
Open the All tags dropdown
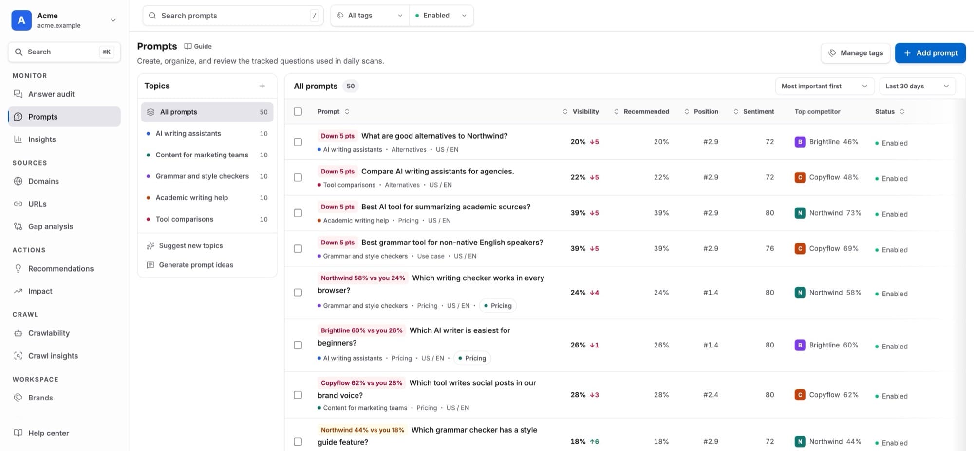(370, 16)
